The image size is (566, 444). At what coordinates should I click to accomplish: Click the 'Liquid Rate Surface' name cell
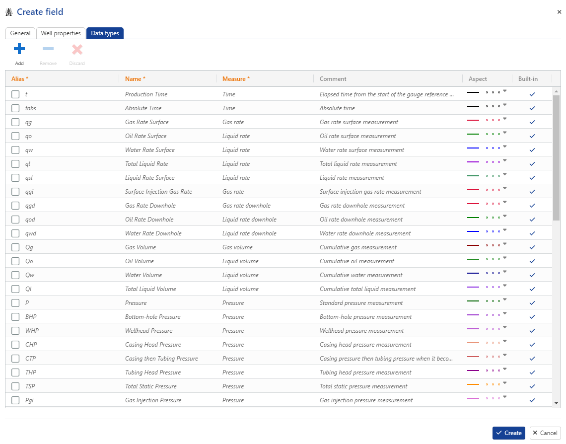tap(149, 178)
